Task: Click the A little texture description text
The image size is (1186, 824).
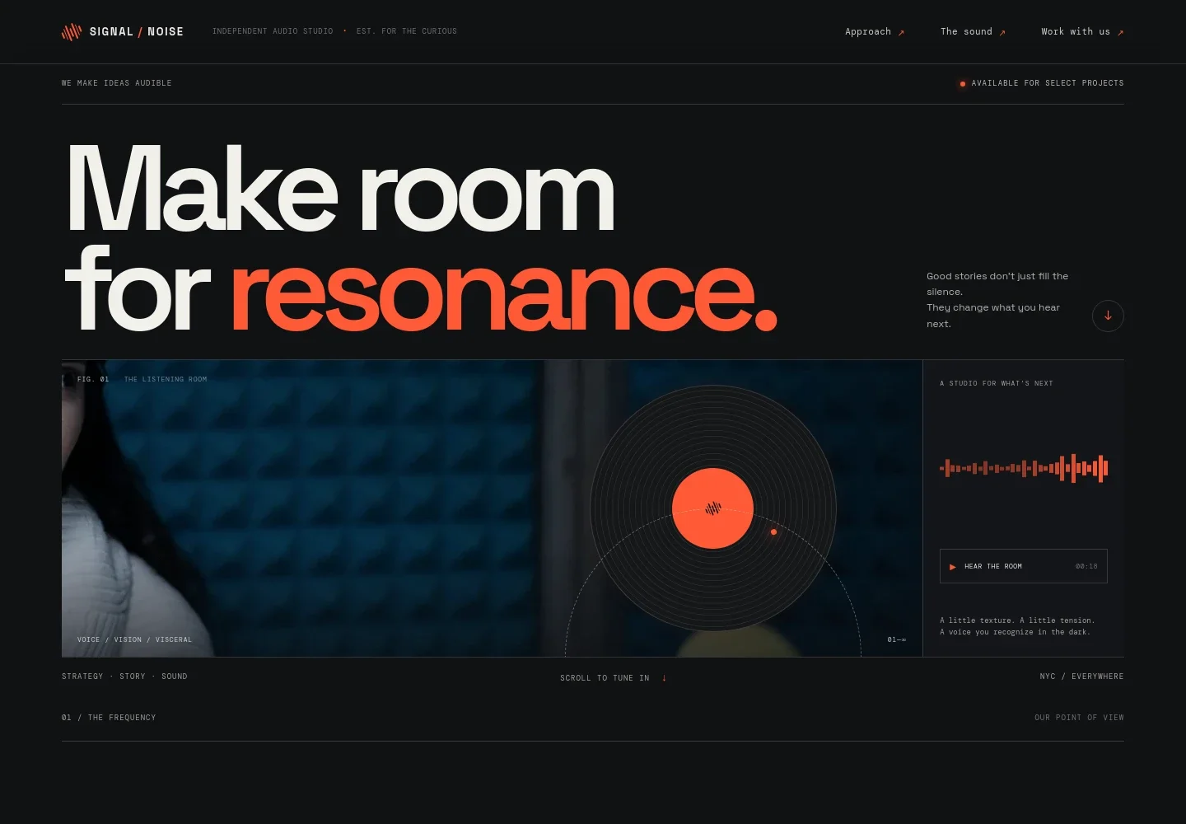Action: (1017, 626)
